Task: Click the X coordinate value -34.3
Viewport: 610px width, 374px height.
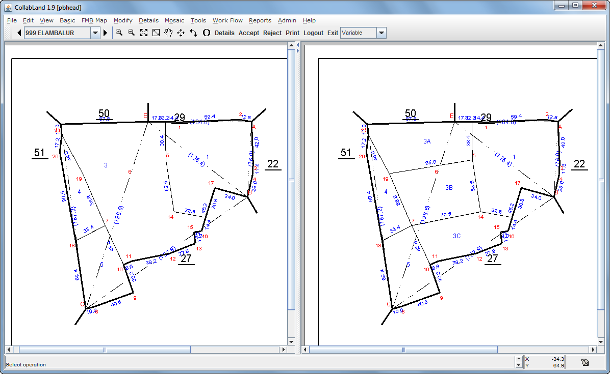Action: tap(558, 359)
